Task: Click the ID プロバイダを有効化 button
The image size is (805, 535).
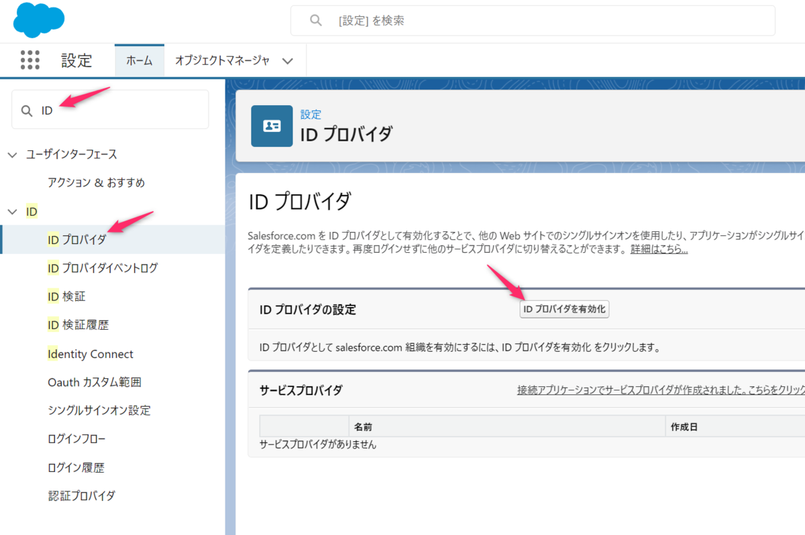Action: point(563,309)
